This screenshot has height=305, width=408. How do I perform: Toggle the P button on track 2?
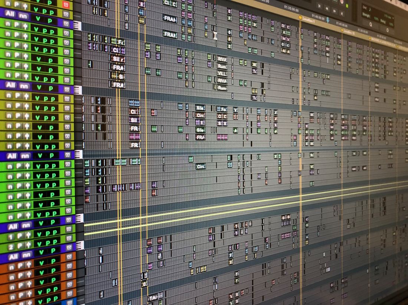(x=20, y=245)
